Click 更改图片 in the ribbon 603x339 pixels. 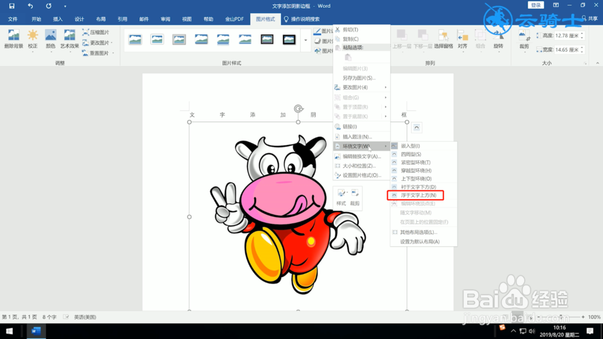[x=96, y=43]
